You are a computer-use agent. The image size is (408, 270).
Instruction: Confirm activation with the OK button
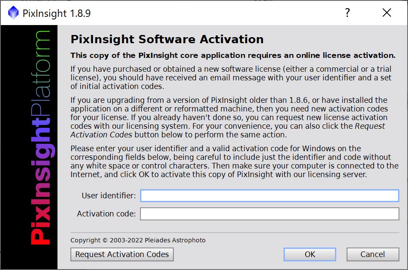309,254
